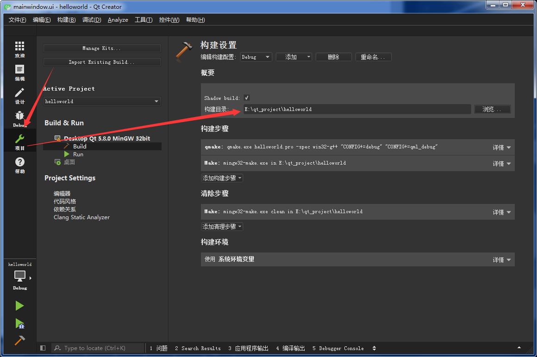Image resolution: width=537 pixels, height=357 pixels.
Task: Select the 桌面 kit entry
Action: point(69,162)
